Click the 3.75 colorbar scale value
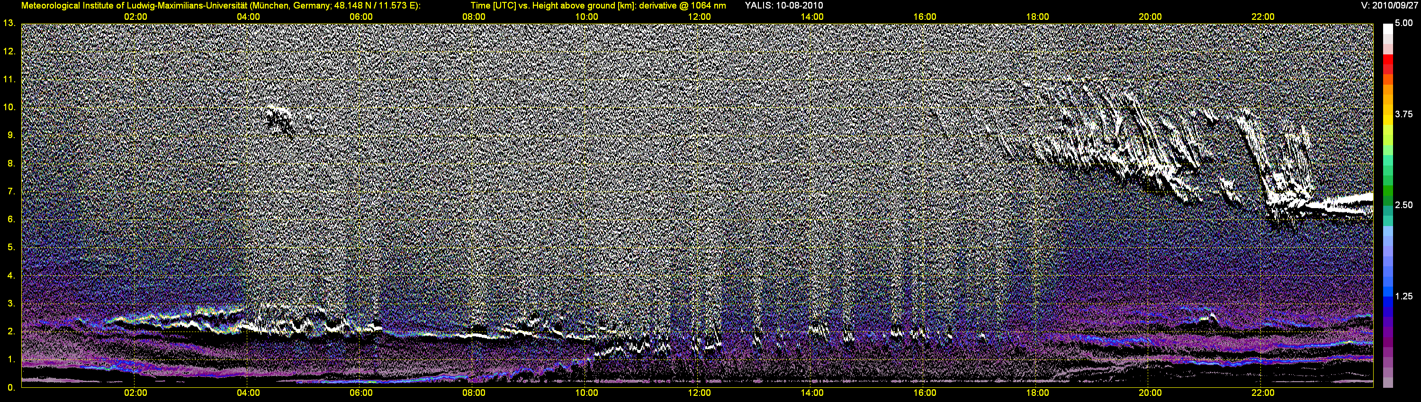The width and height of the screenshot is (1421, 402). tap(1403, 114)
